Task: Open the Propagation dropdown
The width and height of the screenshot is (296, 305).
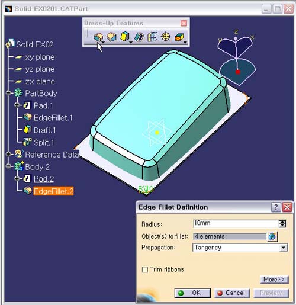Action: click(284, 248)
